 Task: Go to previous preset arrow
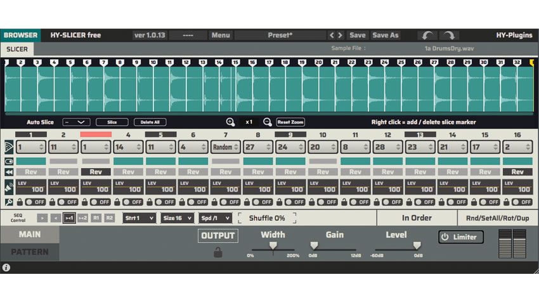332,35
